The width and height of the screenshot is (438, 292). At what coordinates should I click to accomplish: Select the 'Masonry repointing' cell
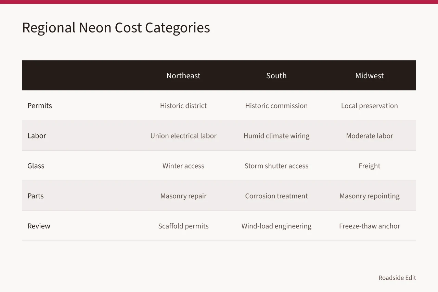click(370, 196)
